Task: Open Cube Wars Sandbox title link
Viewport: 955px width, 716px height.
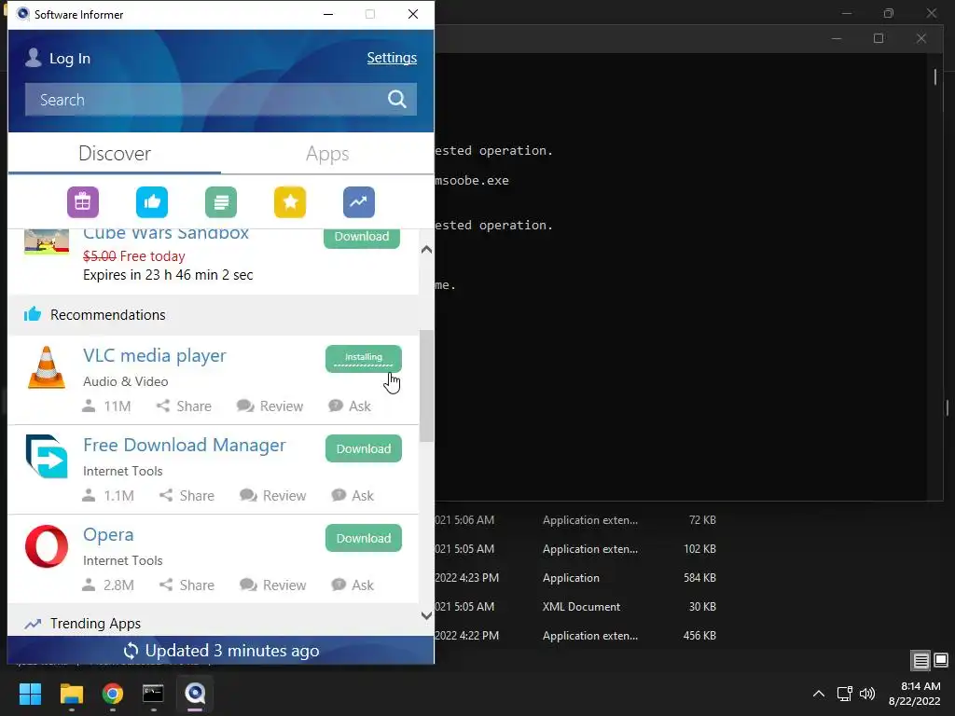Action: [166, 234]
